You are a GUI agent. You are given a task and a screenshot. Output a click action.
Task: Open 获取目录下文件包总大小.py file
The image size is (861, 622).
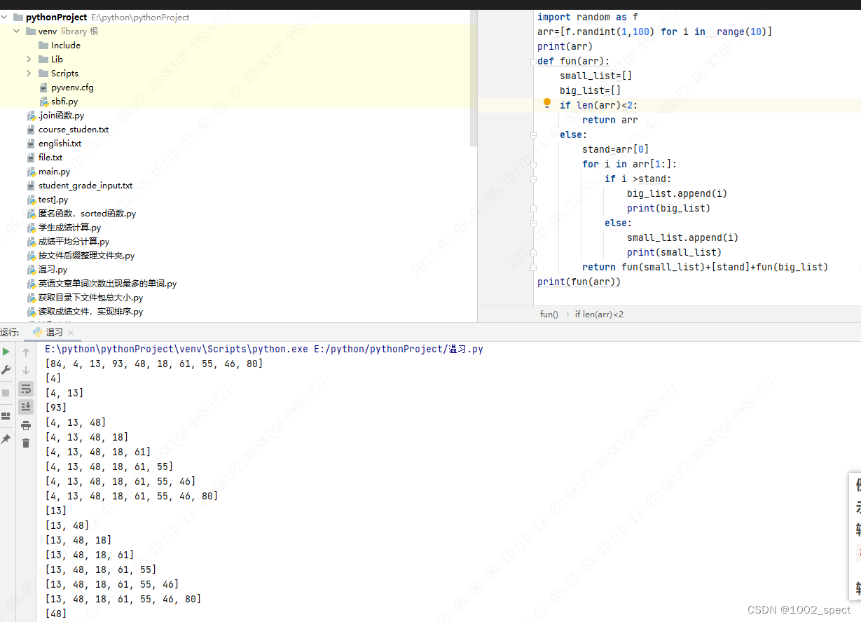(x=91, y=298)
